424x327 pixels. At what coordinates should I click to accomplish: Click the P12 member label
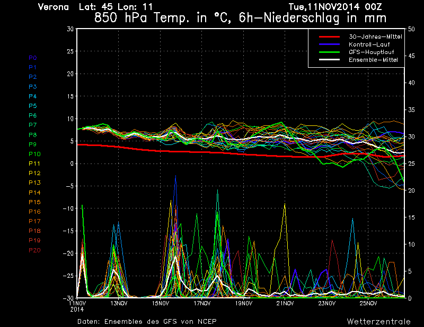point(34,173)
